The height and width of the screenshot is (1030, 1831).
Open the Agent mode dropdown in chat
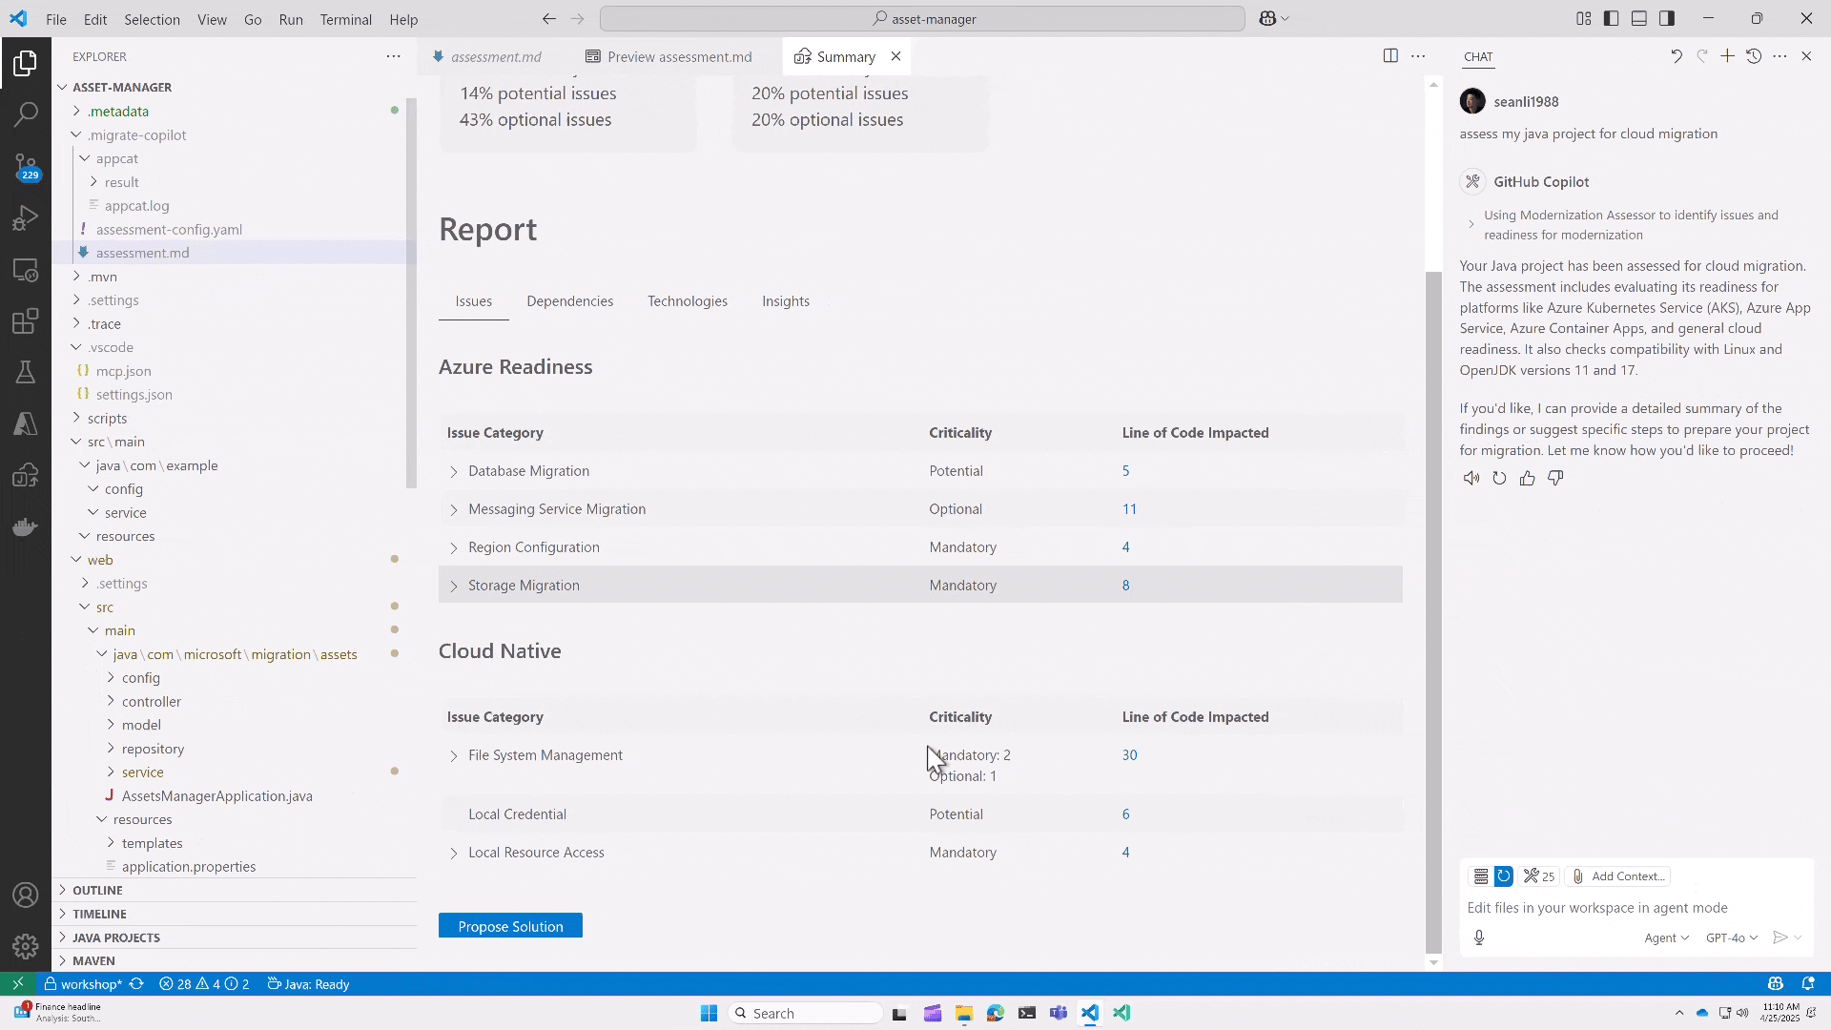coord(1666,937)
